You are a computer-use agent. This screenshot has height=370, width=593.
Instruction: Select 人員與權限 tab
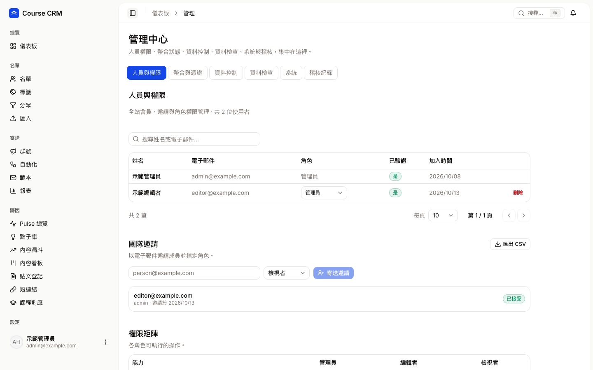(x=147, y=73)
